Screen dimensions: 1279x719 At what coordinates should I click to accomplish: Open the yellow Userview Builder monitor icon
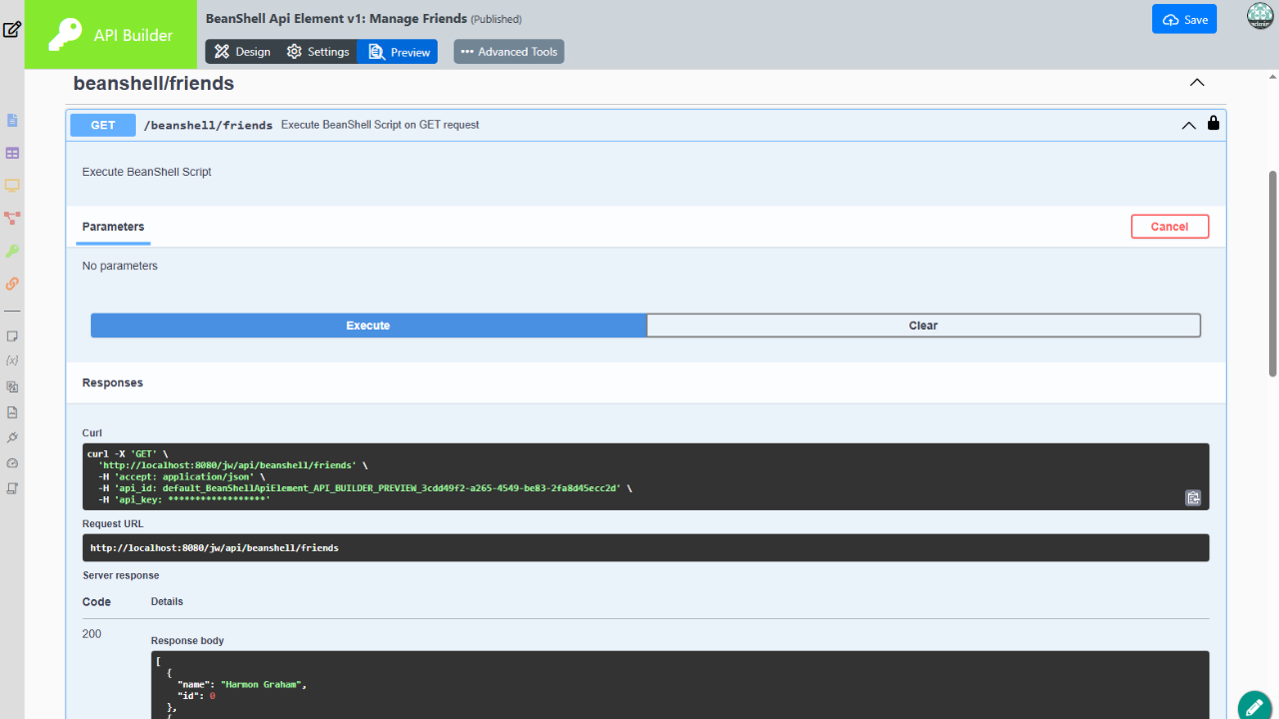point(12,186)
